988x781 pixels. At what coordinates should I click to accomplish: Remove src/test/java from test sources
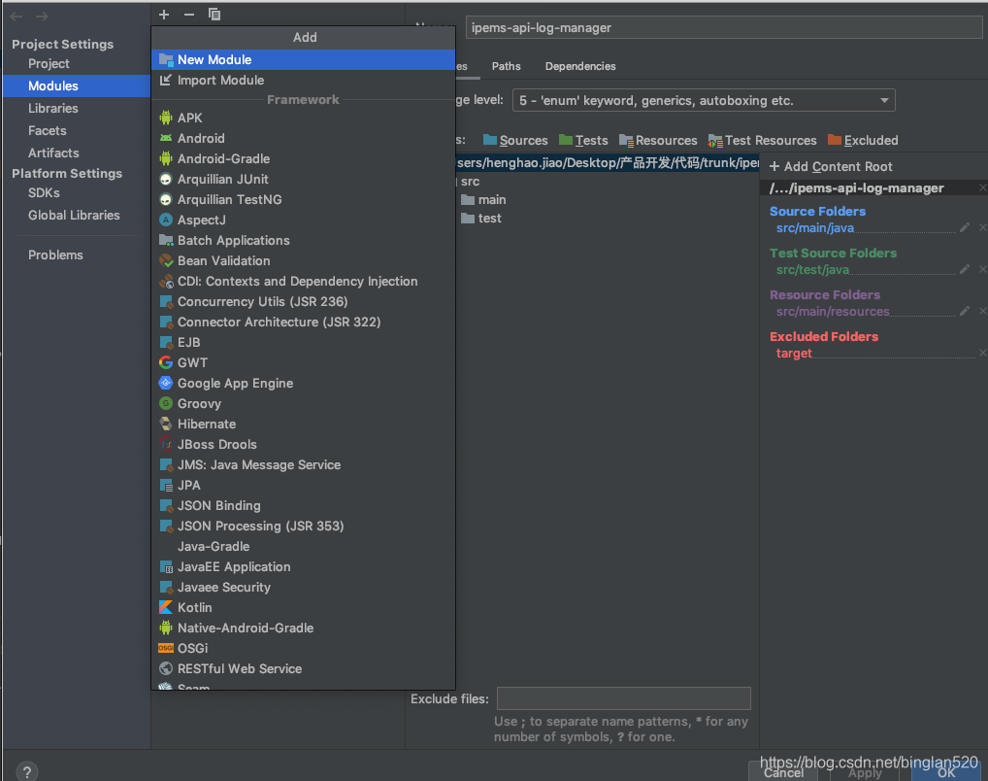pos(982,269)
